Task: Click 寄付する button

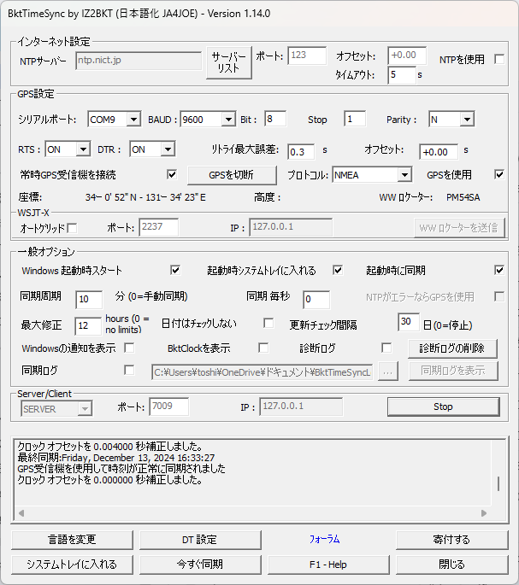Action: [451, 540]
